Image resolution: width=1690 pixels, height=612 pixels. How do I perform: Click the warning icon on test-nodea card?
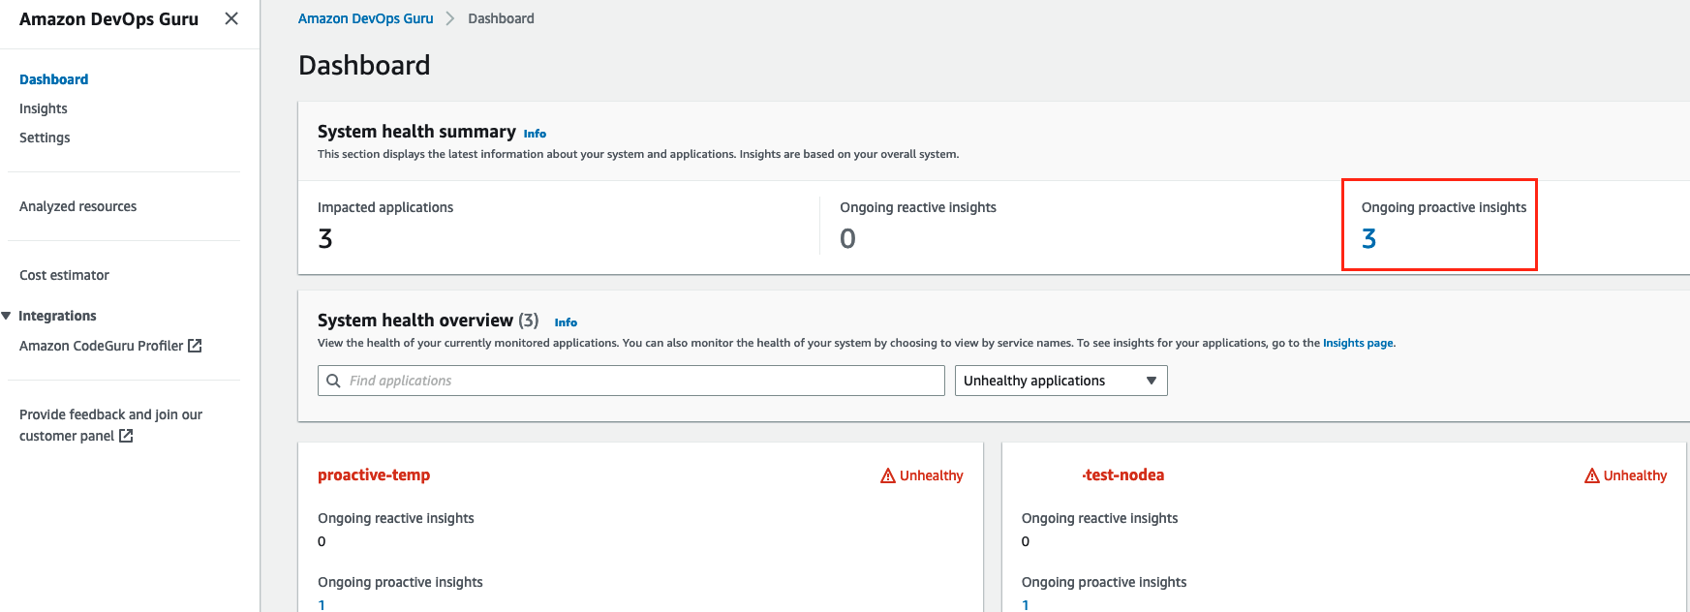click(1591, 475)
